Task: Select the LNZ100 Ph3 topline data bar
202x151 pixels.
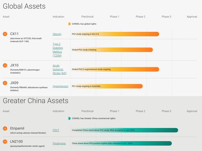Action: [121, 143]
